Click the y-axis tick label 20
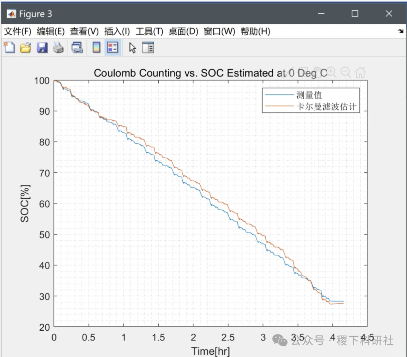 pos(44,327)
